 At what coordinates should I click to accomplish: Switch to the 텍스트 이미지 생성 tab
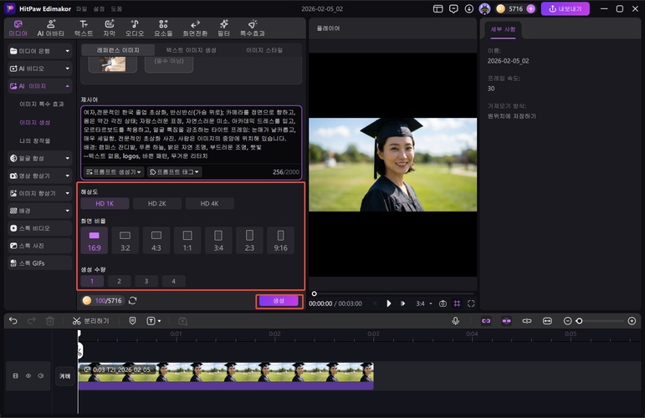pyautogui.click(x=191, y=50)
